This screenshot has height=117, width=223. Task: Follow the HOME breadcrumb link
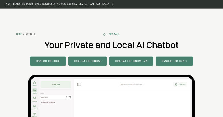click(19, 34)
